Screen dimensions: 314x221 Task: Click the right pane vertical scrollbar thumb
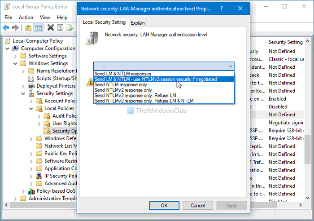coord(308,150)
